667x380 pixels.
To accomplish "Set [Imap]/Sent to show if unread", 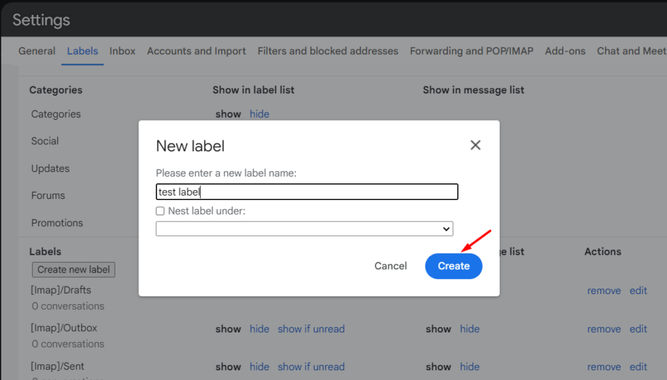I will click(x=311, y=367).
